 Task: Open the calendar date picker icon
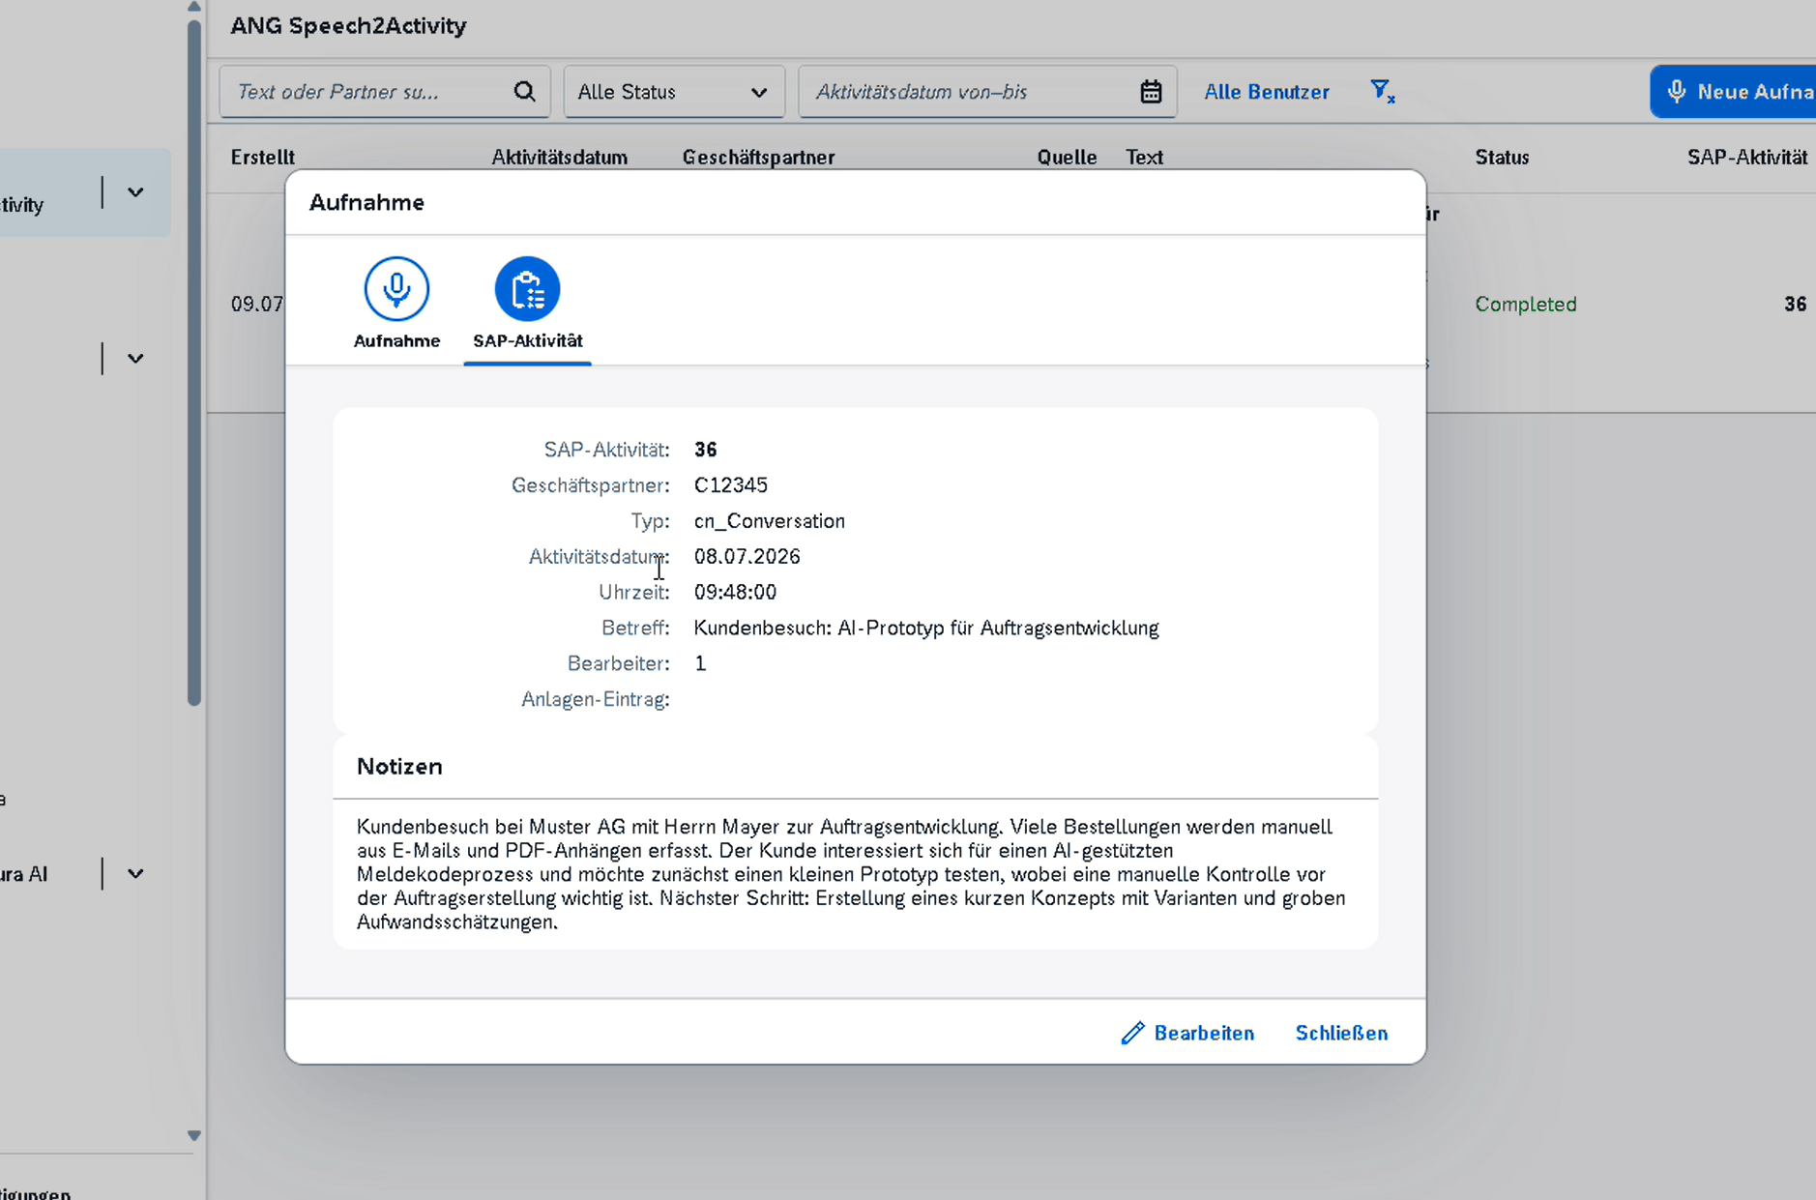click(x=1151, y=92)
